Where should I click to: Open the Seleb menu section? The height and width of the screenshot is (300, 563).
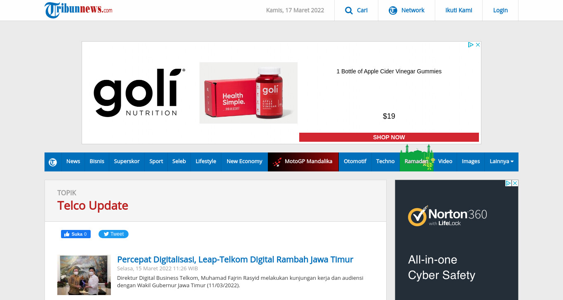[x=179, y=162]
